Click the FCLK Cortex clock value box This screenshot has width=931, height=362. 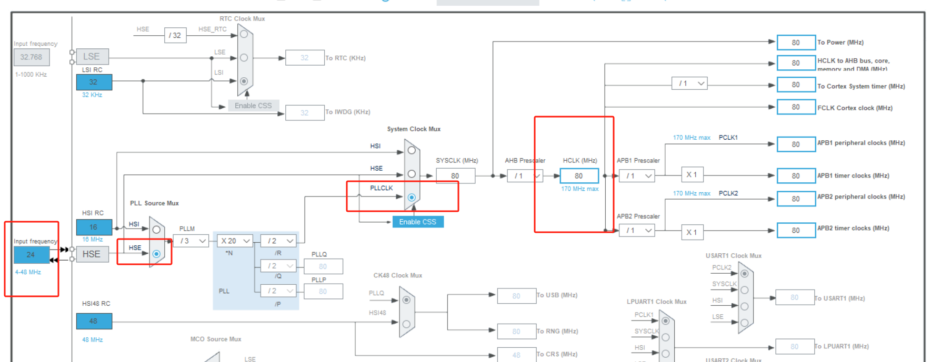coord(796,107)
